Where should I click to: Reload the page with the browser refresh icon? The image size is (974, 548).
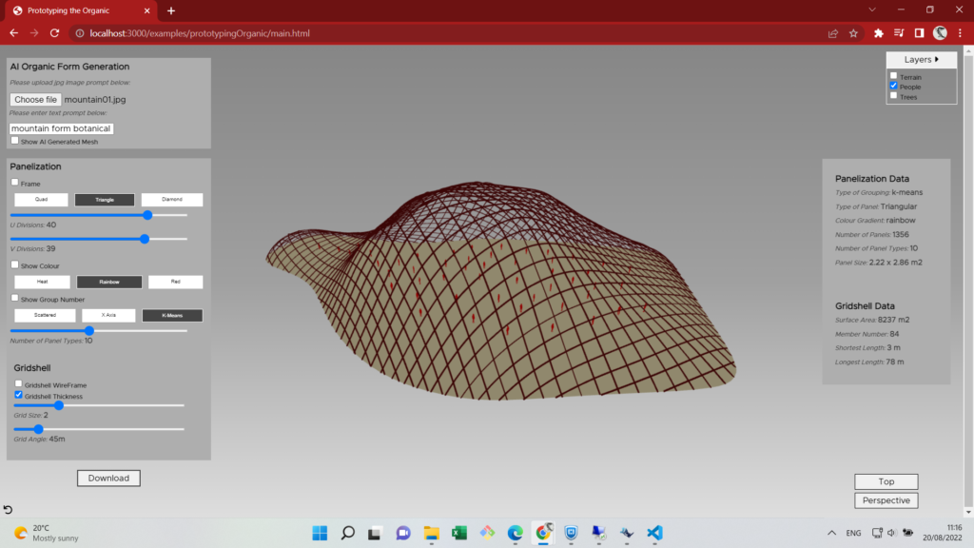click(54, 33)
